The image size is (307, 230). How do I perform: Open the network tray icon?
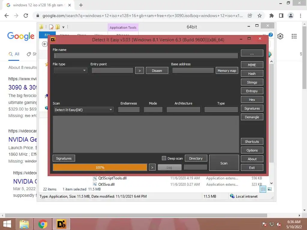click(272, 224)
